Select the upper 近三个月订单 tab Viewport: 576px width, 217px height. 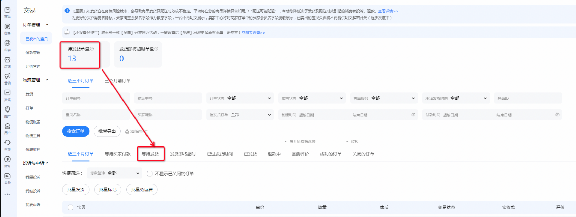(81, 81)
